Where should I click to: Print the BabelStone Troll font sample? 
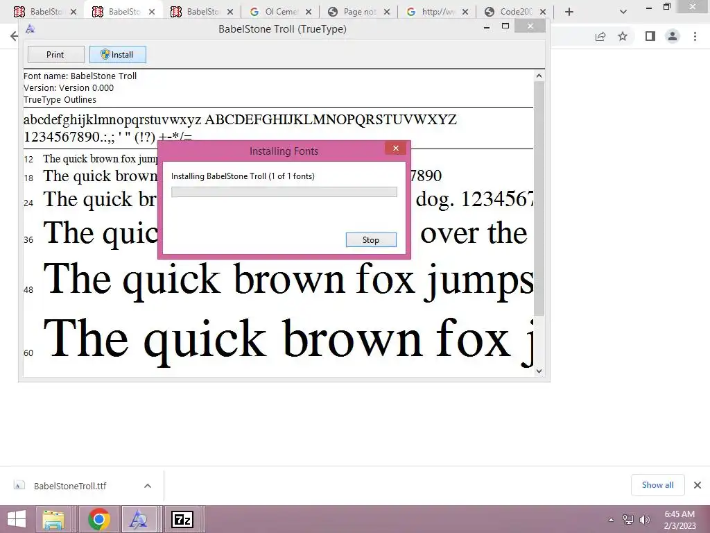pos(55,54)
